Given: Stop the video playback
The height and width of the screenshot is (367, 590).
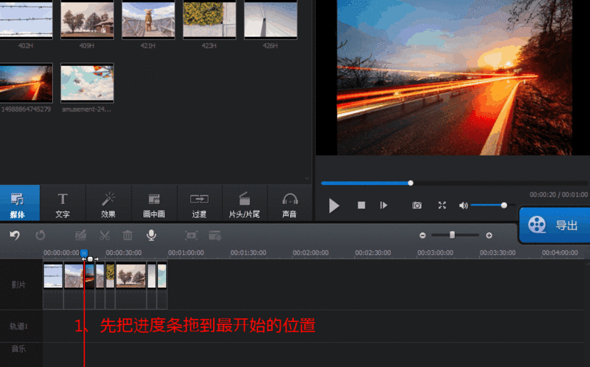Looking at the screenshot, I should 361,206.
